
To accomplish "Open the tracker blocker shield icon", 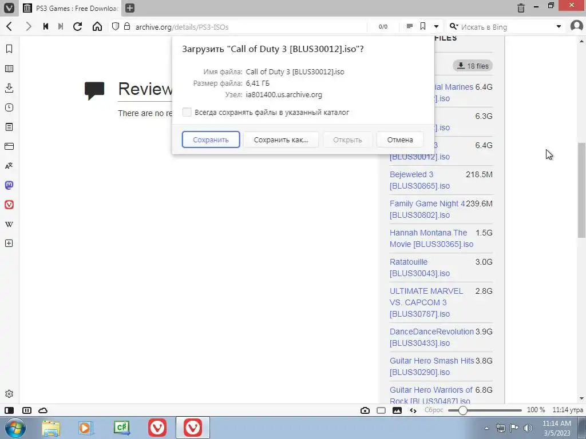I will pos(116,26).
